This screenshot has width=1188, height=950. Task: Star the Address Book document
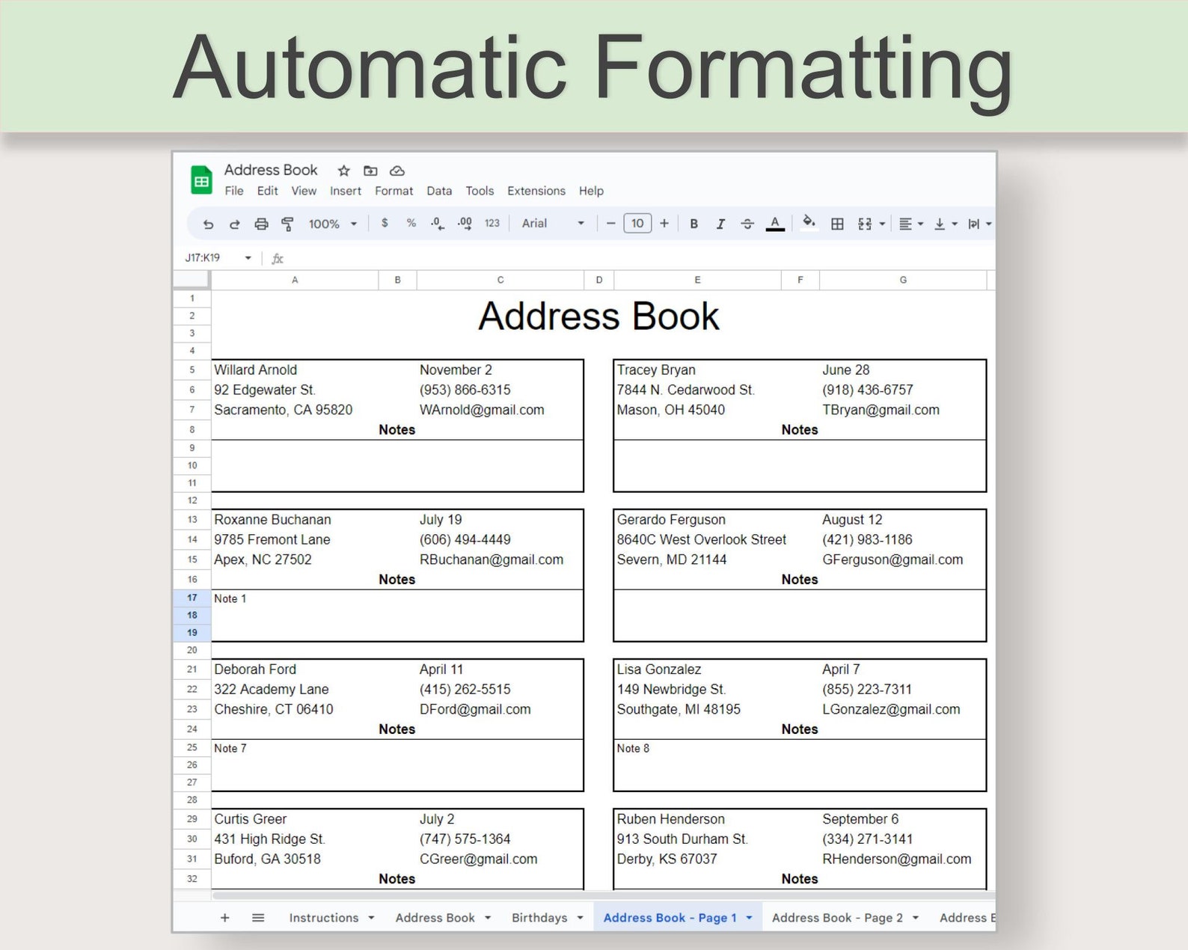344,171
